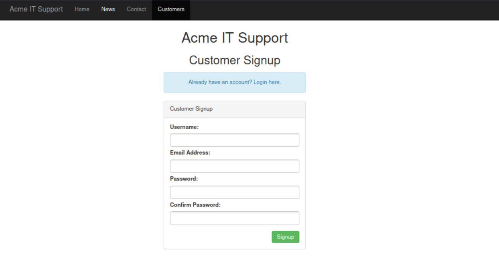Select the Customers navbar tab
The width and height of the screenshot is (499, 272).
pyautogui.click(x=171, y=9)
